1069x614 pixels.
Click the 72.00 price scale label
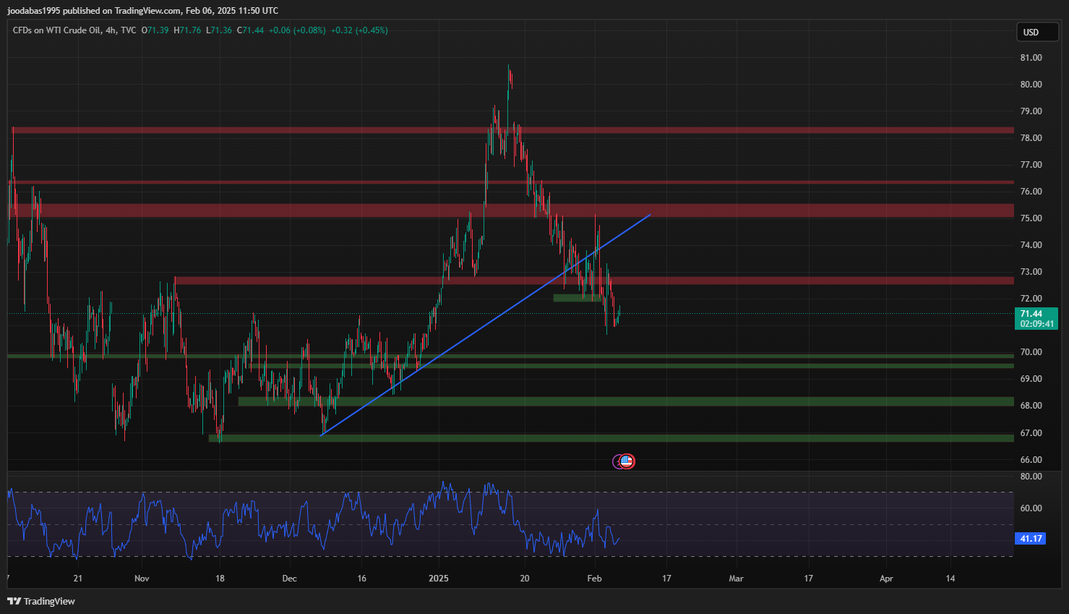pos(1031,299)
